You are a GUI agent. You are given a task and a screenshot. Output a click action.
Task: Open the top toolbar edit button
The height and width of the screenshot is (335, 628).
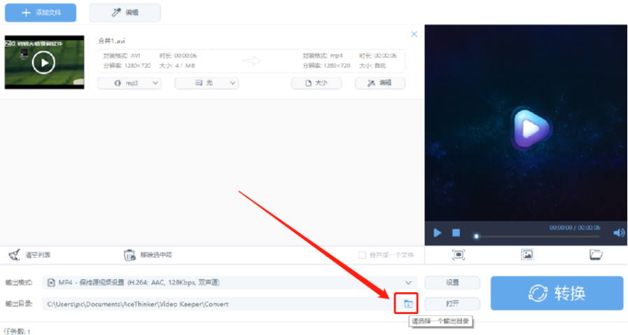click(x=125, y=13)
